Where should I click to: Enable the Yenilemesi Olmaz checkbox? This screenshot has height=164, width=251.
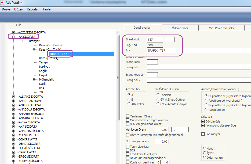pos(128,116)
